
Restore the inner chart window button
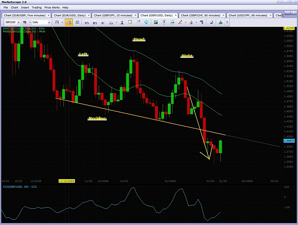click(288, 13)
